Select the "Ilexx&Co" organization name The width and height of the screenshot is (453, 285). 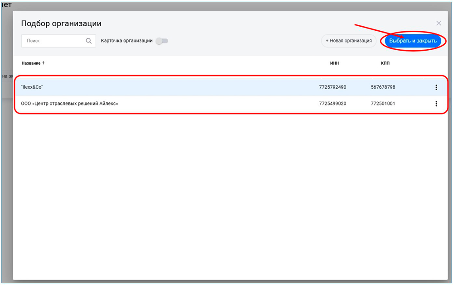click(x=32, y=87)
